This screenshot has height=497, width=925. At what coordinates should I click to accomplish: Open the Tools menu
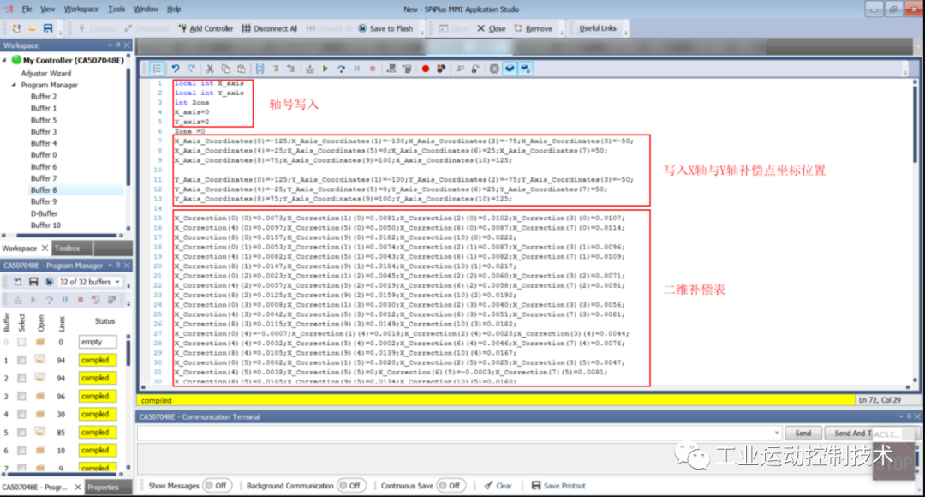click(116, 9)
